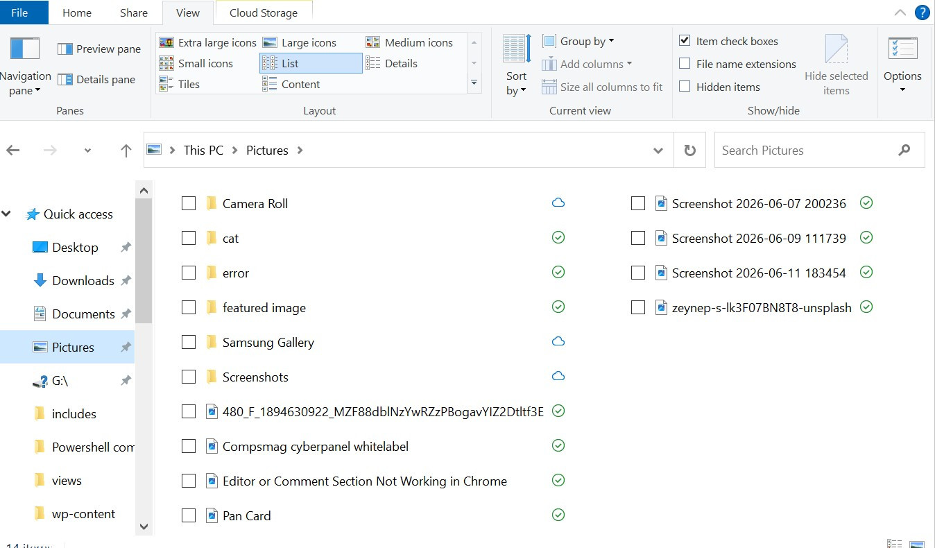Screen dimensions: 935x548
Task: Select the List layout option
Action: coord(311,63)
